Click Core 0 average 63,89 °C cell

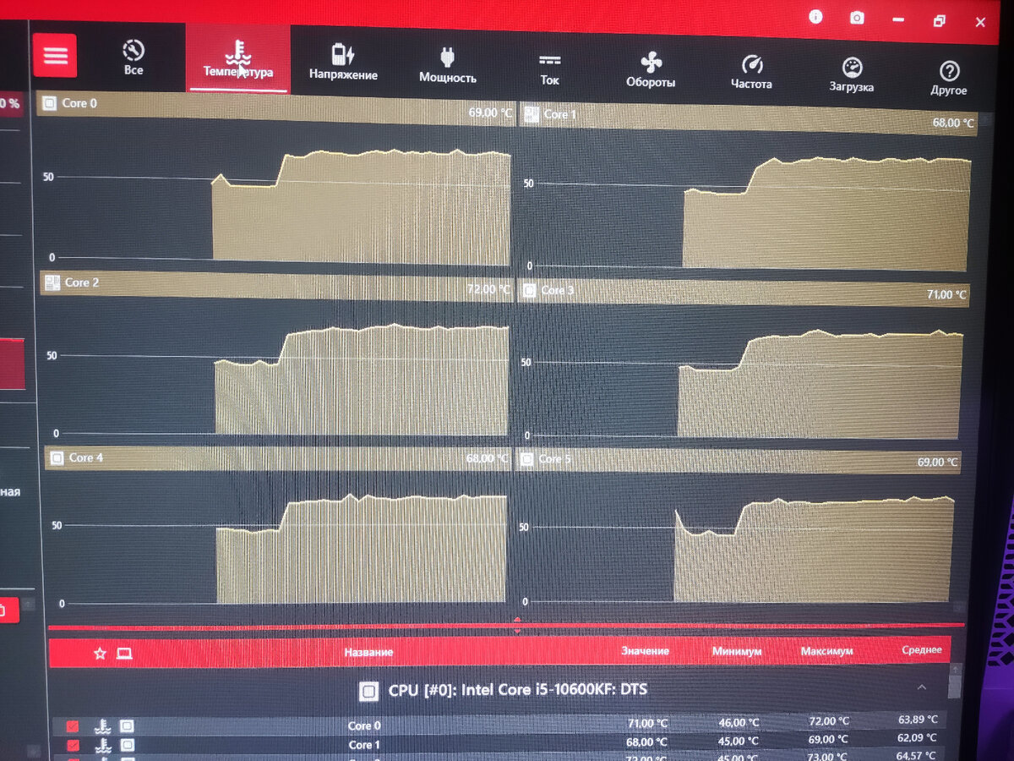[918, 720]
